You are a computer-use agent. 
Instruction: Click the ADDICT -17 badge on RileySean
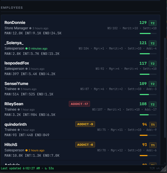[x=79, y=104]
